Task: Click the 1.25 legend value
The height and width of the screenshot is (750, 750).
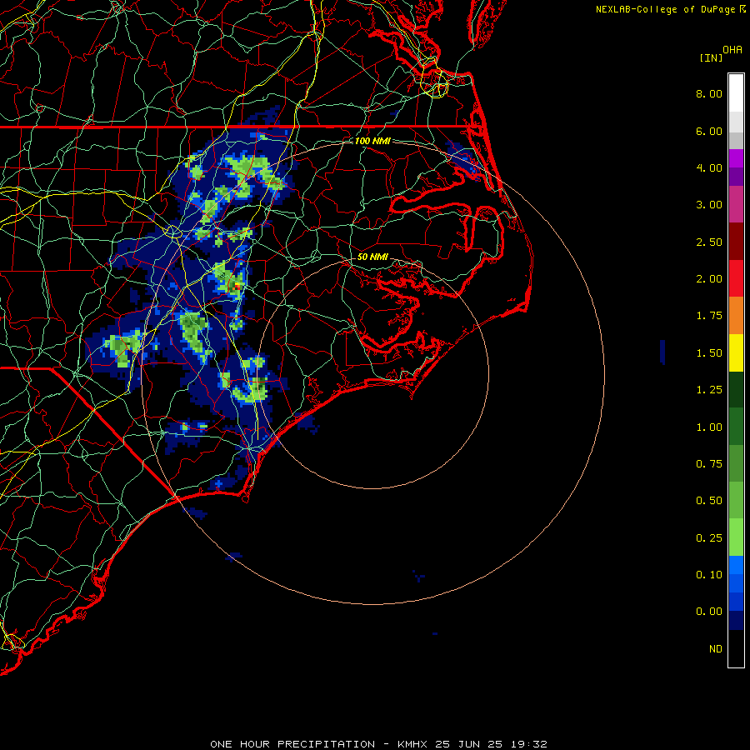Action: click(x=709, y=390)
